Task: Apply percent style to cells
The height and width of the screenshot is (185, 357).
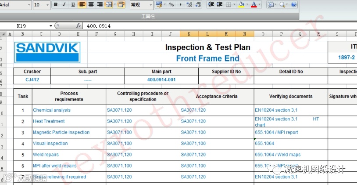Action: coord(171,4)
